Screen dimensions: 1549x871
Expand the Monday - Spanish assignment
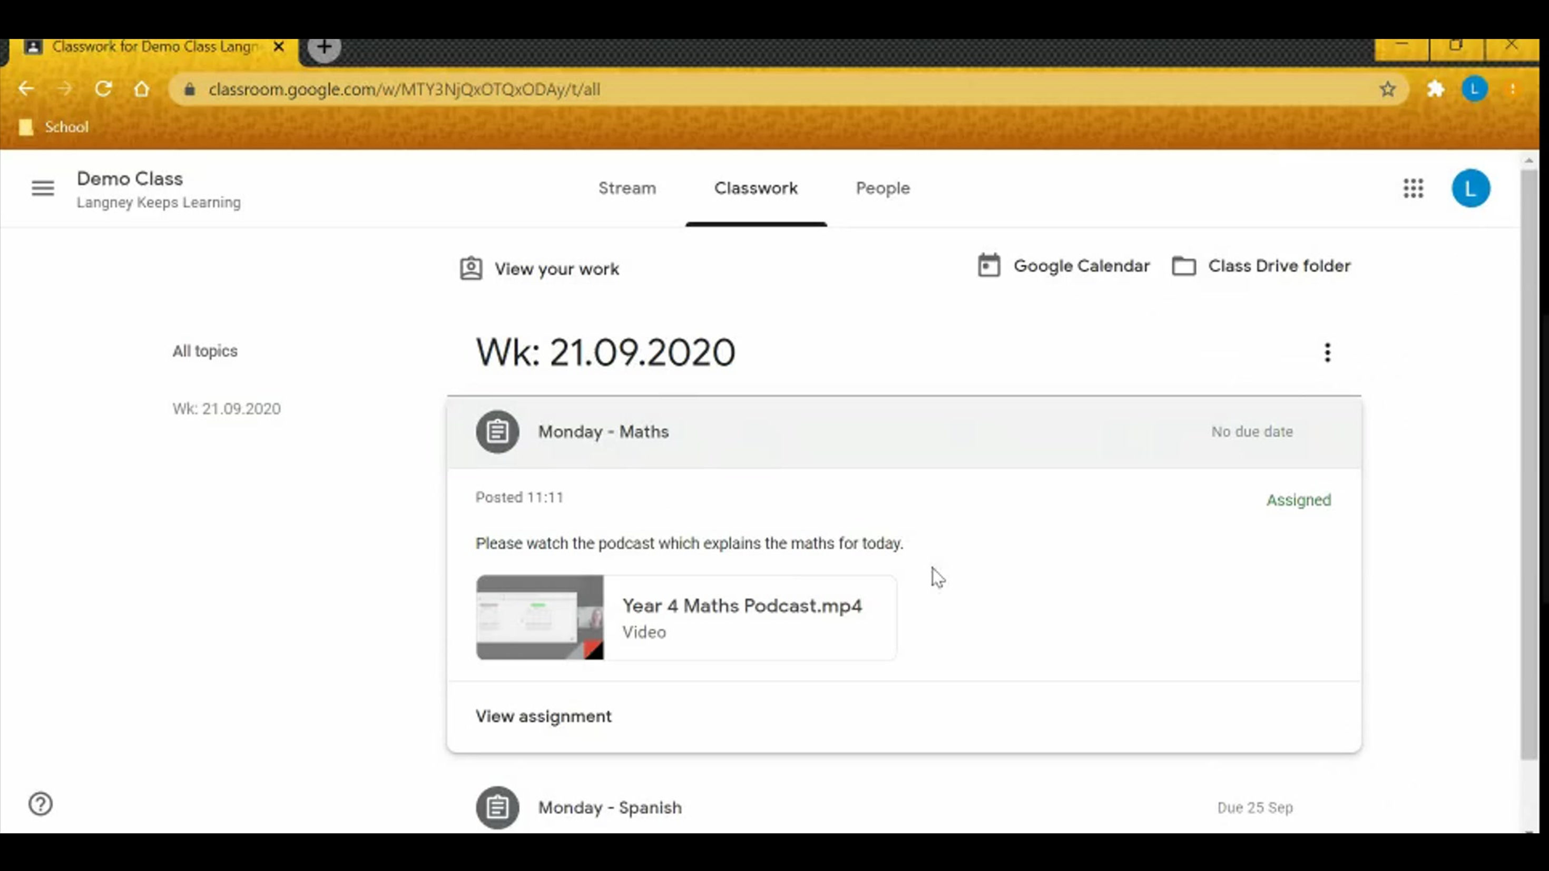click(x=904, y=807)
